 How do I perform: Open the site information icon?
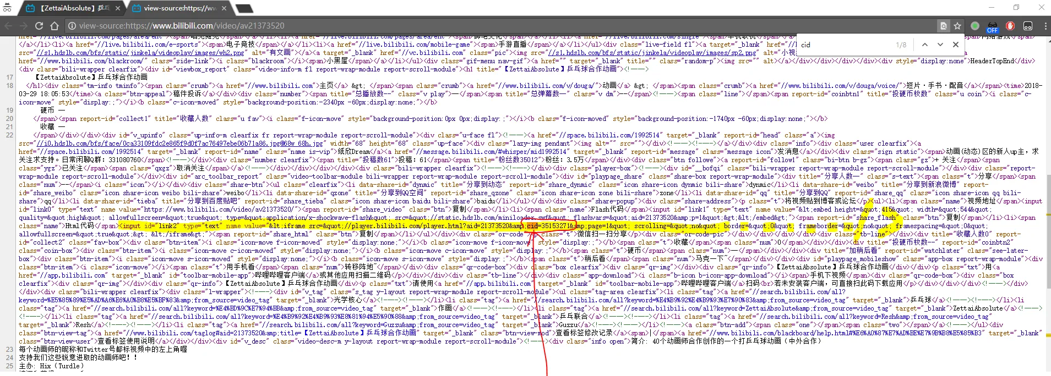pyautogui.click(x=72, y=26)
